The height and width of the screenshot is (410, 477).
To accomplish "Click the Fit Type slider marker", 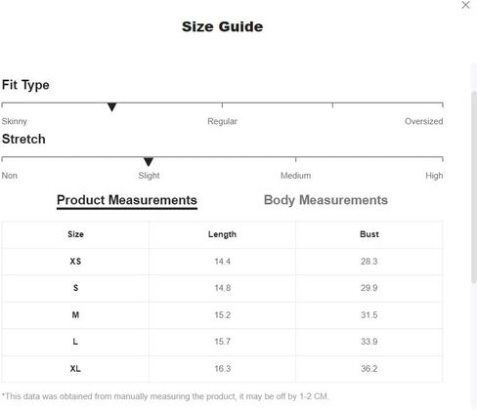I will (x=111, y=106).
